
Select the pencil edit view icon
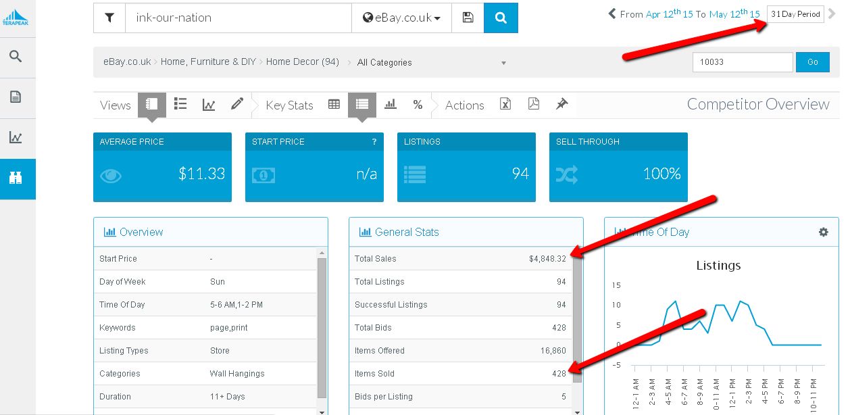pyautogui.click(x=236, y=104)
